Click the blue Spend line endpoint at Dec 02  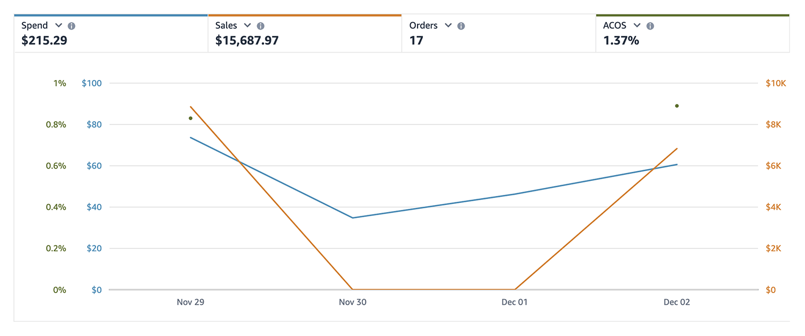(x=677, y=164)
